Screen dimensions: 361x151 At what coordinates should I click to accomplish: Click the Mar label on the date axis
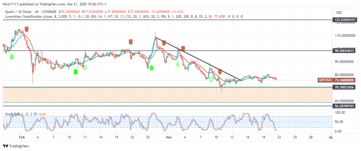tap(169, 137)
